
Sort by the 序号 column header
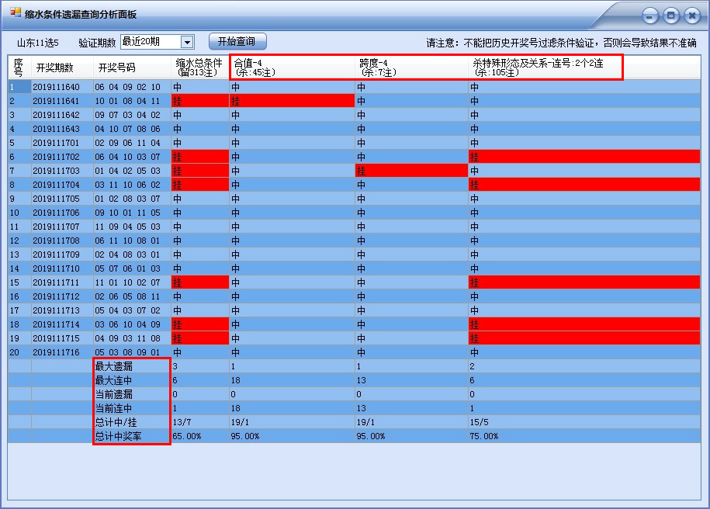tap(19, 68)
